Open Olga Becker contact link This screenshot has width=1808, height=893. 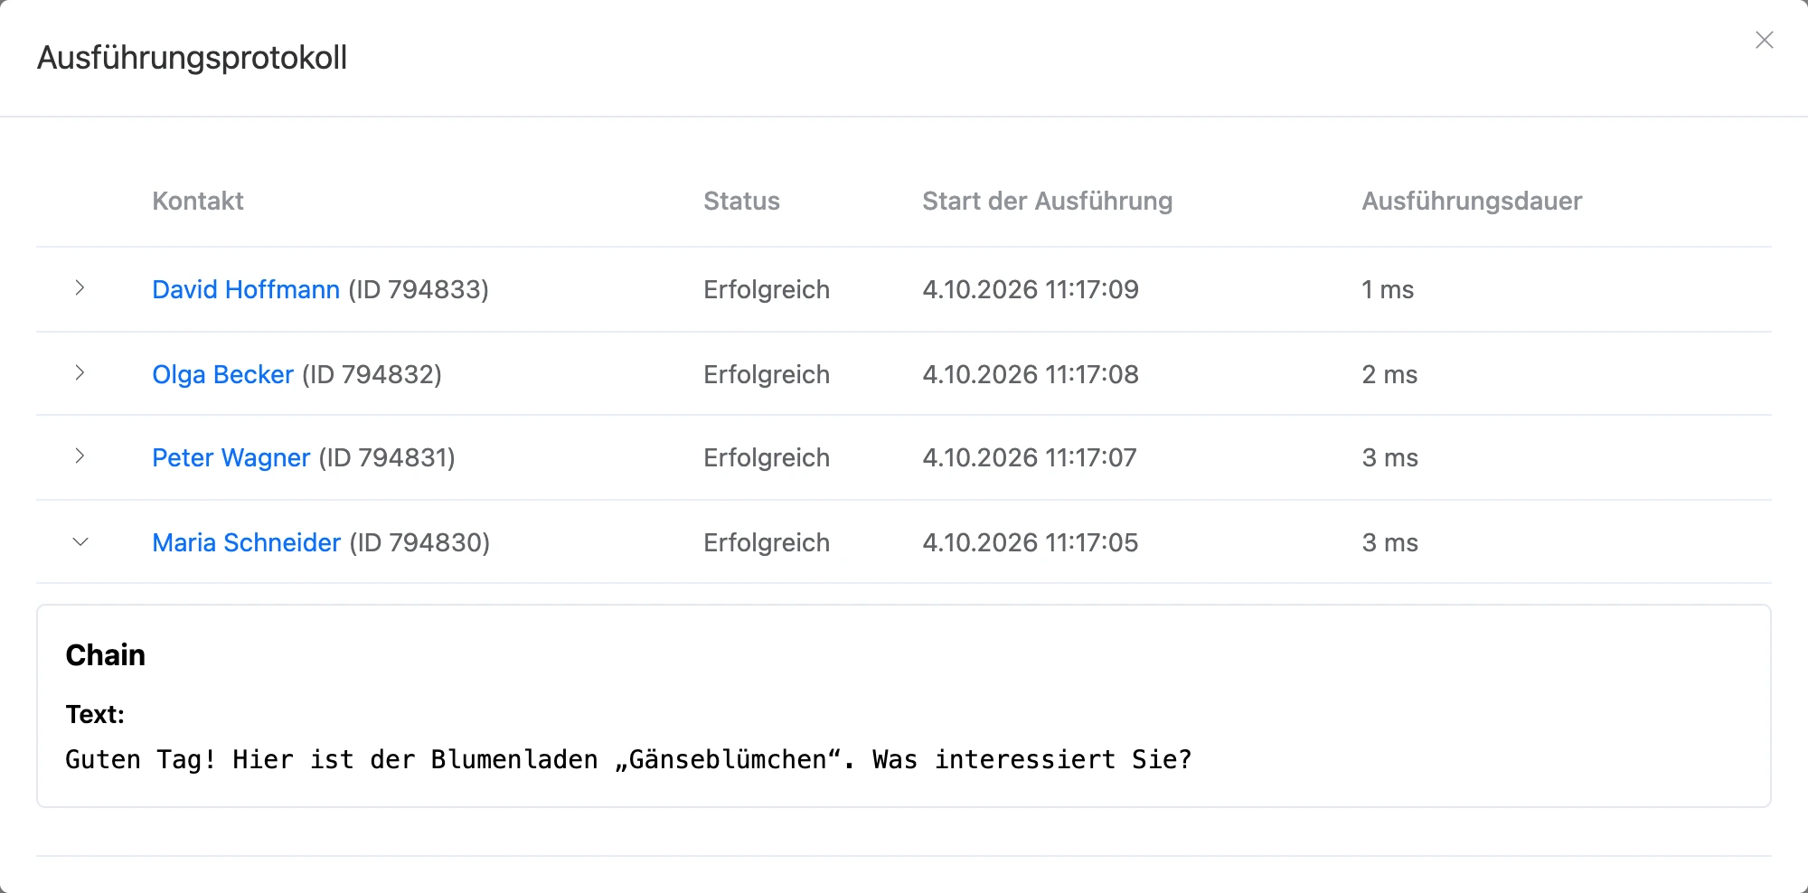[222, 374]
